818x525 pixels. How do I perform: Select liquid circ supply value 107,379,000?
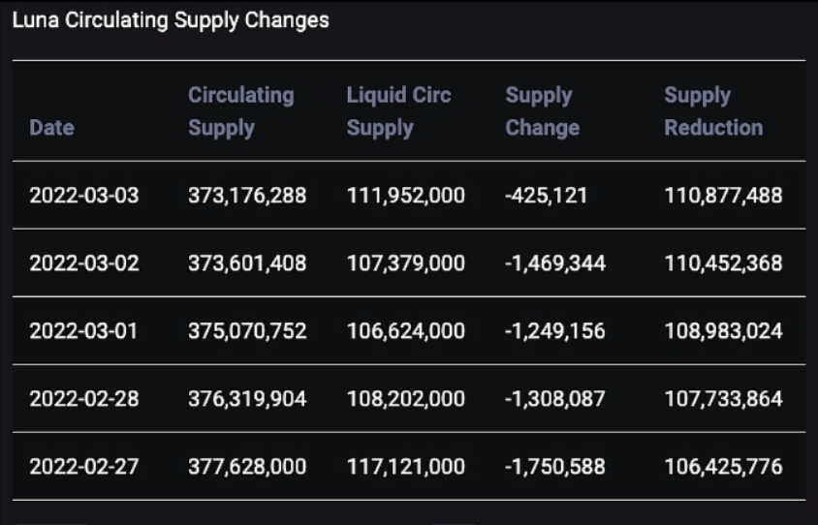[x=406, y=263]
